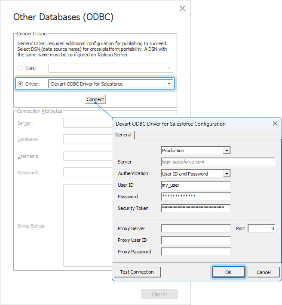Click the 'Authentication' label

point(133,173)
